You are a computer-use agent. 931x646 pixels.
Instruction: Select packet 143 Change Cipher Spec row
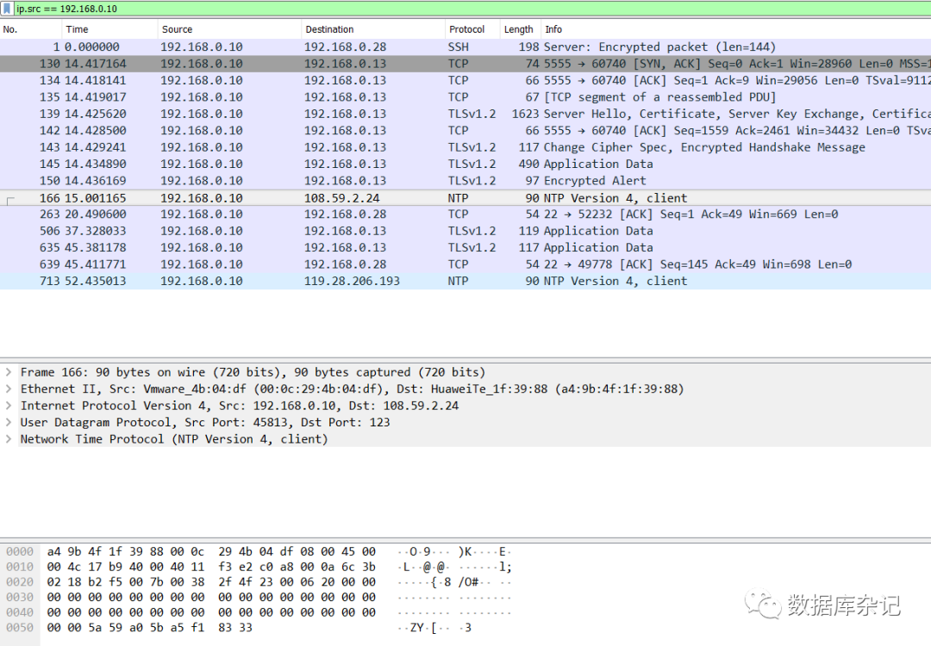click(465, 147)
